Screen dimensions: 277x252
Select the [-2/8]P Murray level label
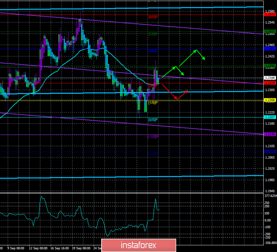153,154
